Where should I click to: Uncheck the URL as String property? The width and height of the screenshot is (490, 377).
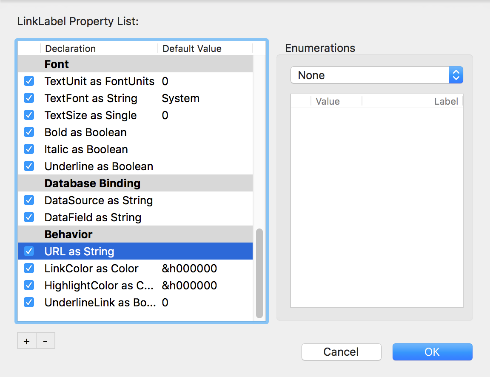click(28, 251)
